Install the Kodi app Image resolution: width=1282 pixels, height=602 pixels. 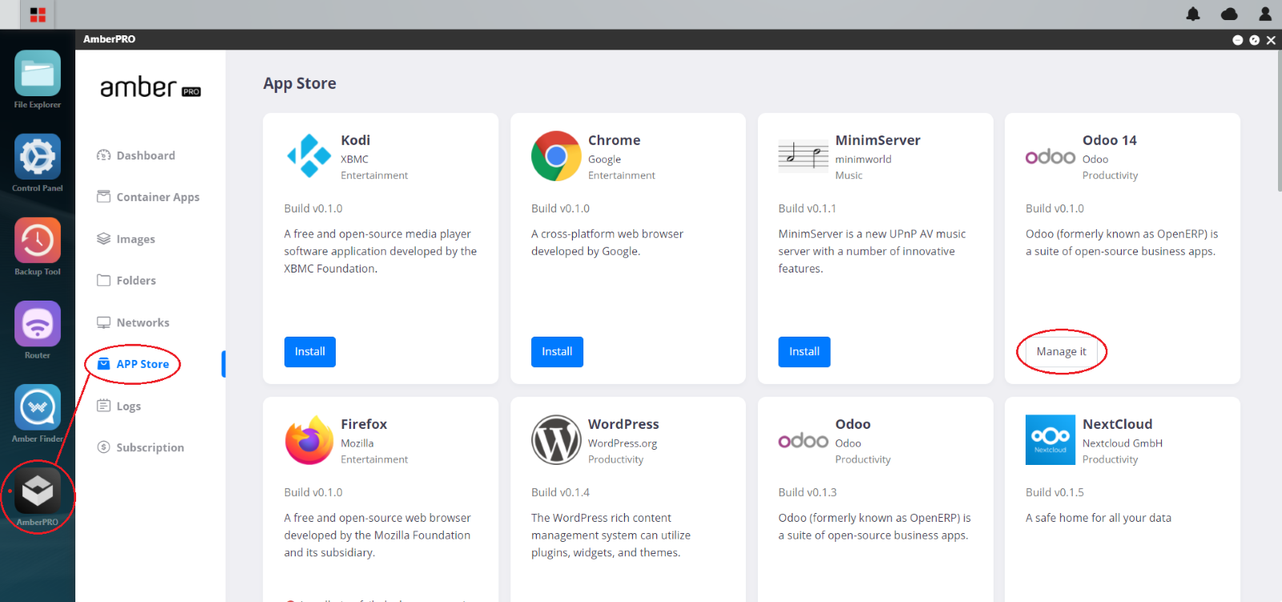coord(310,352)
